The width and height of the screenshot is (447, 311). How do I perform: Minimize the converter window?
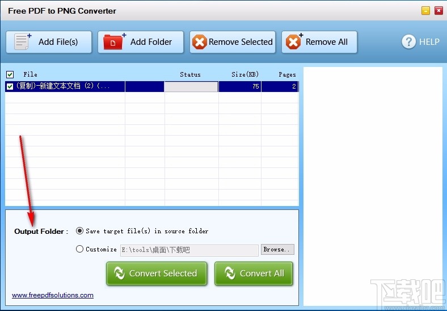425,11
